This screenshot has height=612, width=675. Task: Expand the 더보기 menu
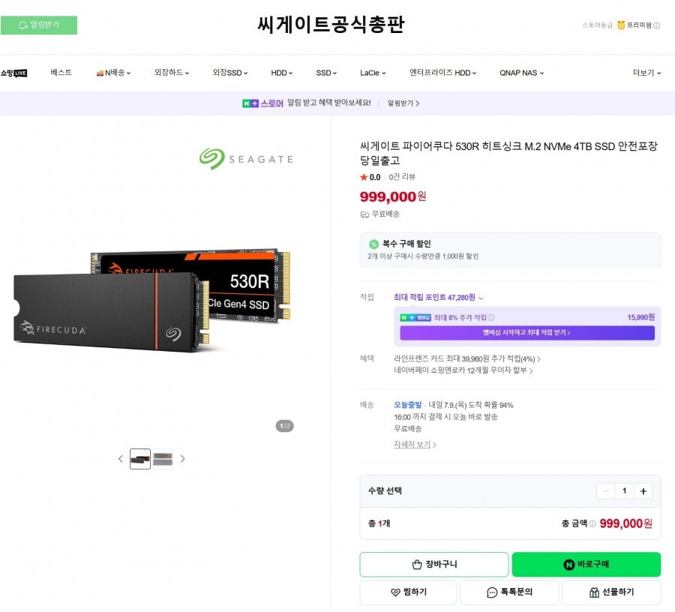click(x=646, y=73)
